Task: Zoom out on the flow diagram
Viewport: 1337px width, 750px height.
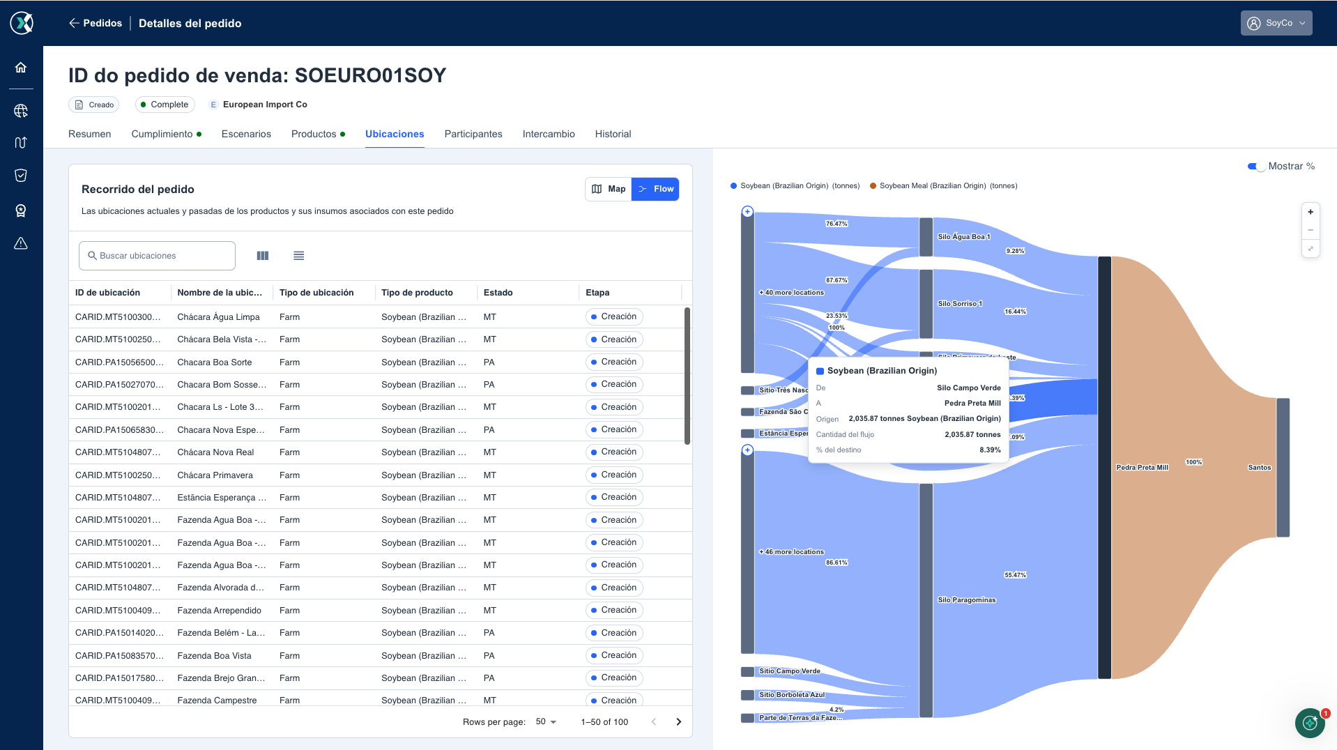Action: coord(1311,230)
